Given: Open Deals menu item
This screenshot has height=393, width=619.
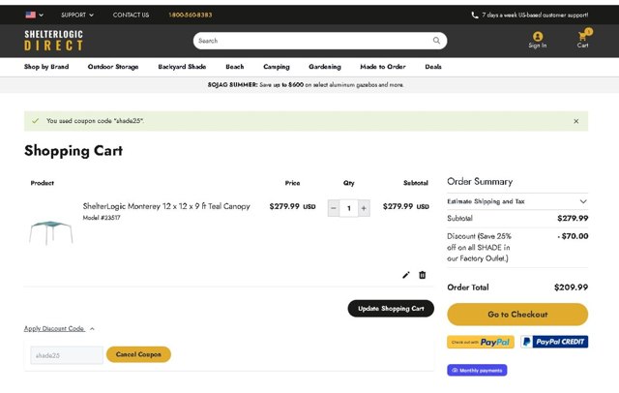Looking at the screenshot, I should click(x=433, y=67).
